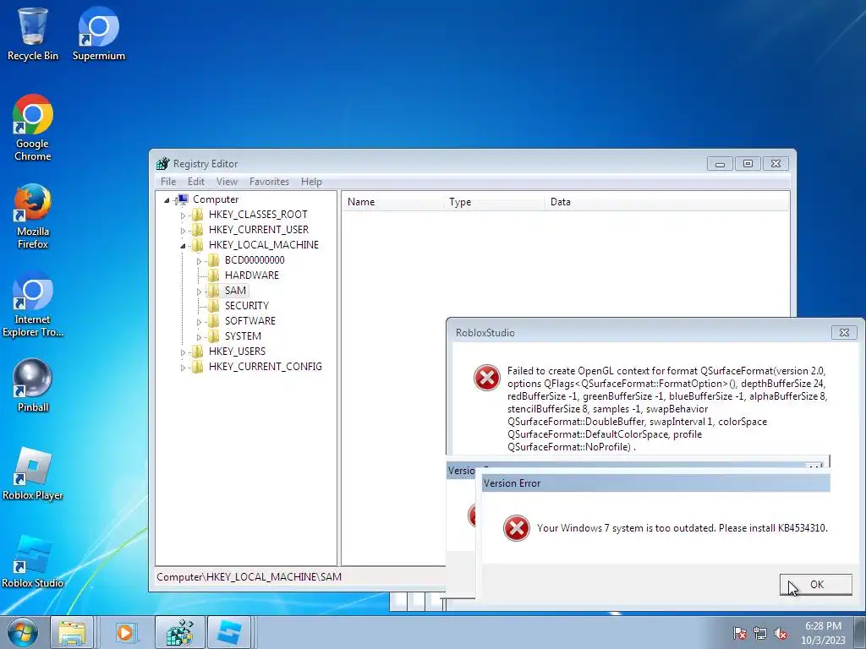This screenshot has width=866, height=649.
Task: Open the Recycle Bin desktop icon
Action: tap(33, 34)
